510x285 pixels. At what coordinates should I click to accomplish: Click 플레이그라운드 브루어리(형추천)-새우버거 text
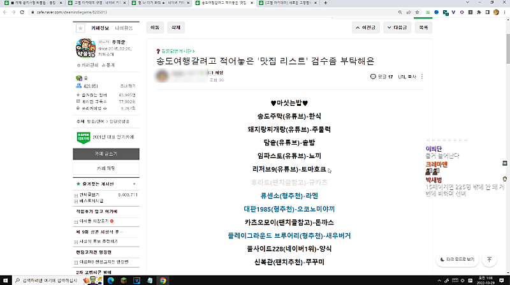click(x=289, y=235)
